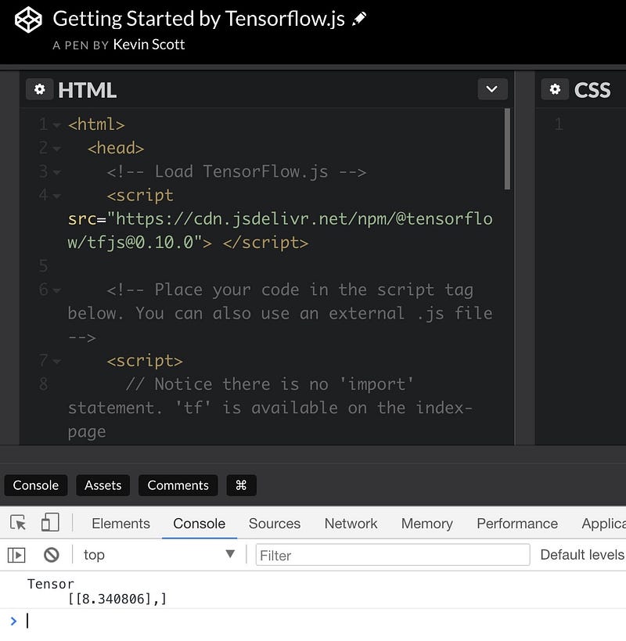Open HTML editor settings gear

pyautogui.click(x=40, y=89)
